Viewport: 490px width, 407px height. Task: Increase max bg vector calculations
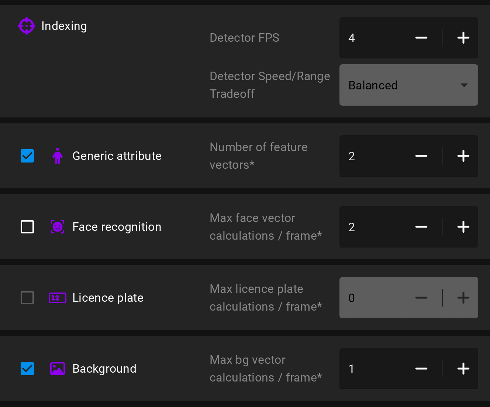(463, 369)
